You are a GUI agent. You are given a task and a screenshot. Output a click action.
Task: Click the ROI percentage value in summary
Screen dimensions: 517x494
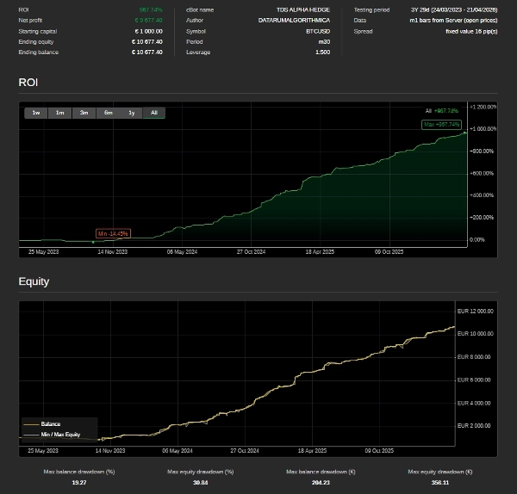(x=151, y=9)
